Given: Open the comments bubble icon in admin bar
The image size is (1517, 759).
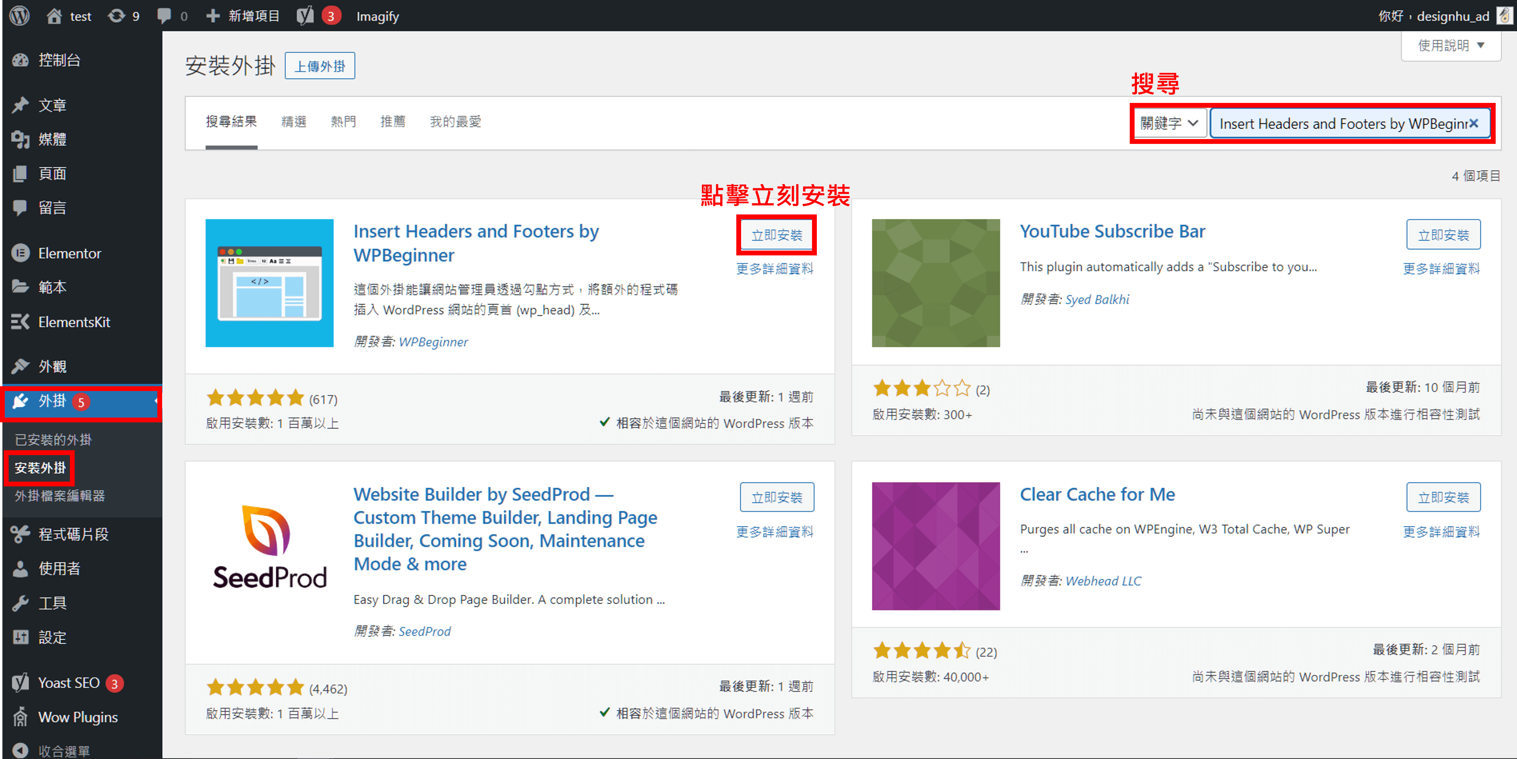Looking at the screenshot, I should click(x=164, y=15).
